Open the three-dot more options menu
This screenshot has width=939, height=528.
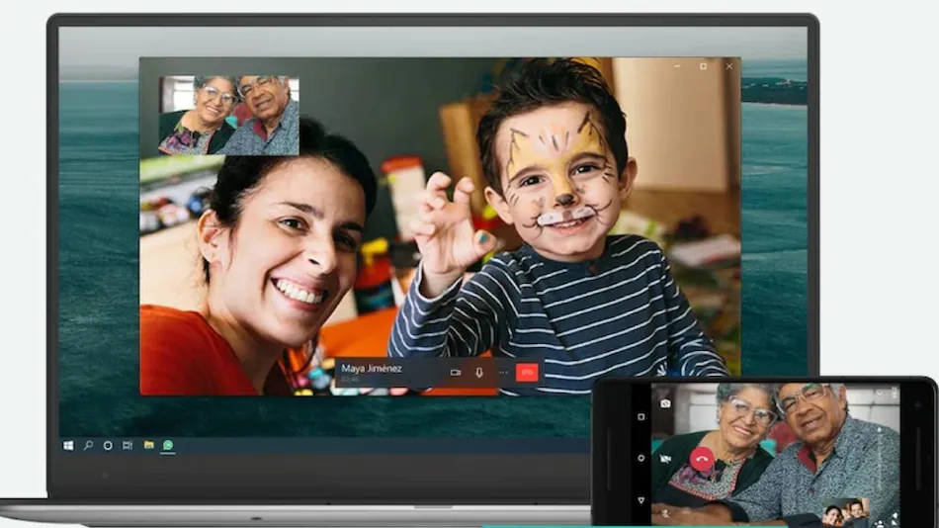coord(502,373)
